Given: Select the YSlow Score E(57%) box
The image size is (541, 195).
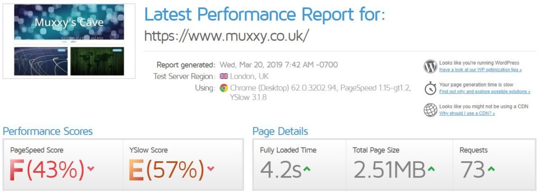Looking at the screenshot, I should tap(183, 165).
